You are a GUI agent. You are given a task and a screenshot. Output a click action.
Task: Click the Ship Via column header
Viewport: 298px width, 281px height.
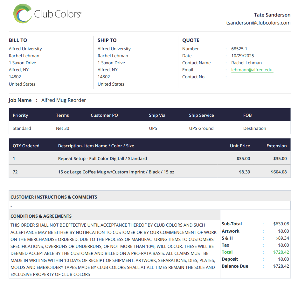click(157, 115)
